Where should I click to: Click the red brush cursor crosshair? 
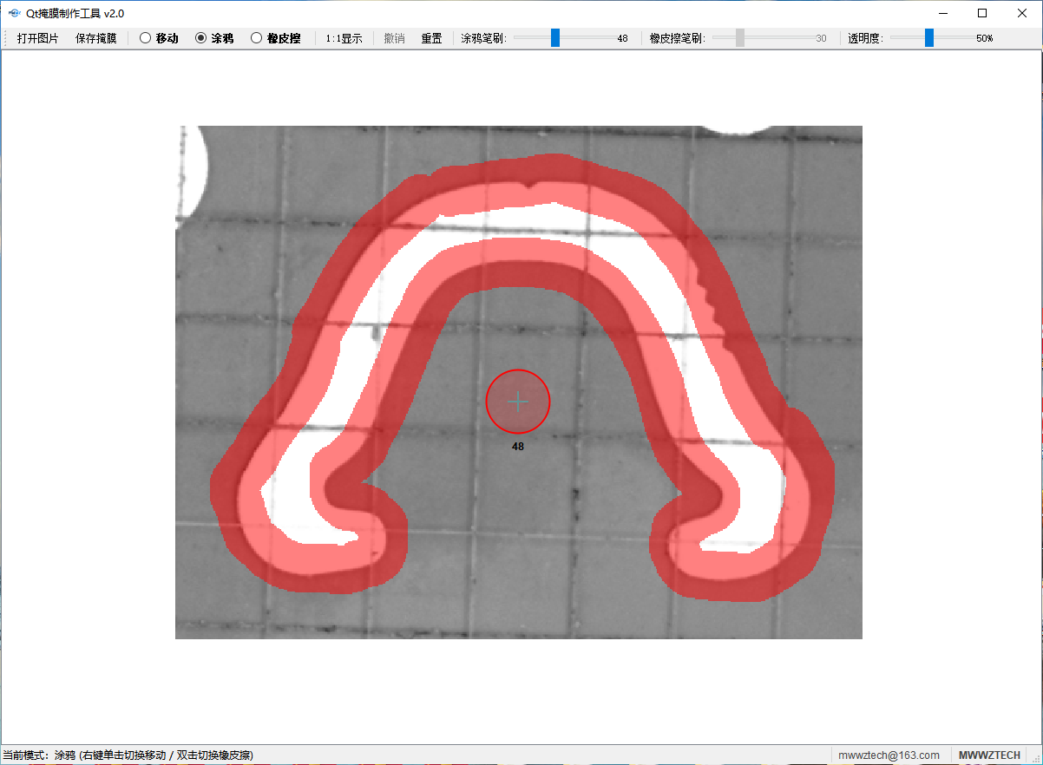(x=518, y=401)
